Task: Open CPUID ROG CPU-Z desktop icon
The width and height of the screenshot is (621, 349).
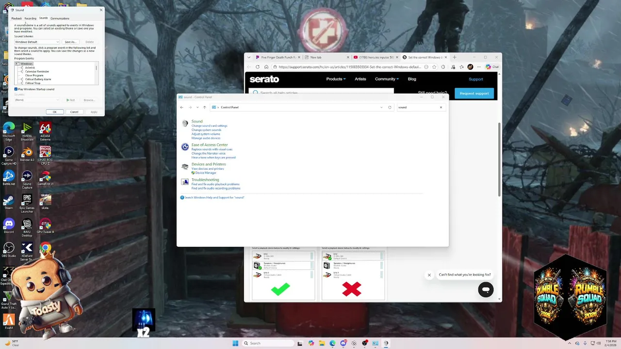Action: [x=45, y=156]
